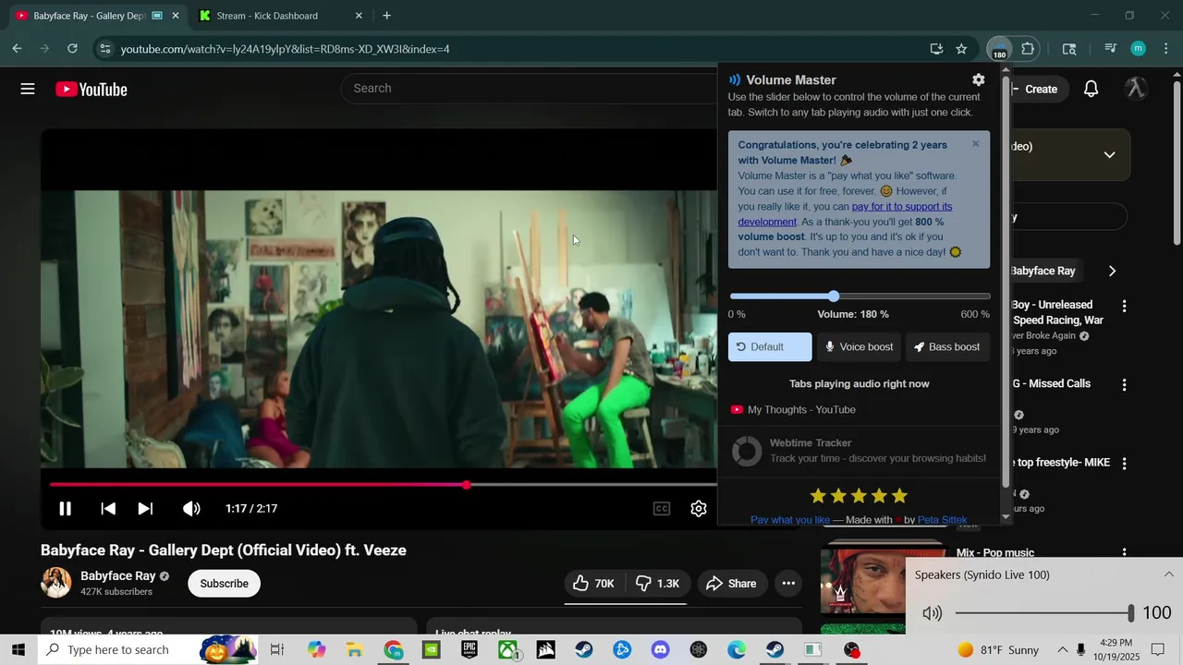
Task: Go back to previous page
Action: tap(17, 49)
